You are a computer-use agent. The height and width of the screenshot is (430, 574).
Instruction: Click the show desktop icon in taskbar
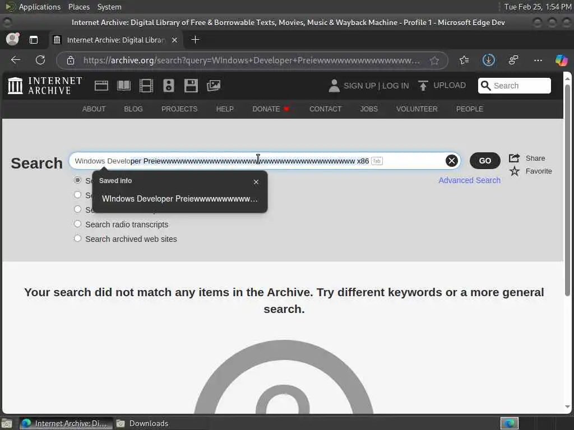7,423
